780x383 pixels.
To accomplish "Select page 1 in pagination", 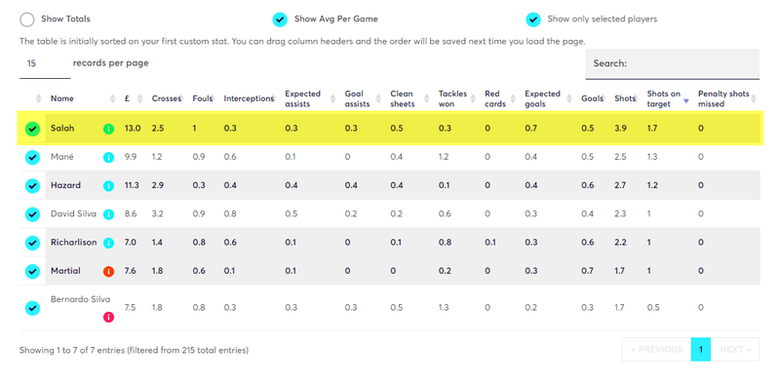I will pyautogui.click(x=701, y=350).
